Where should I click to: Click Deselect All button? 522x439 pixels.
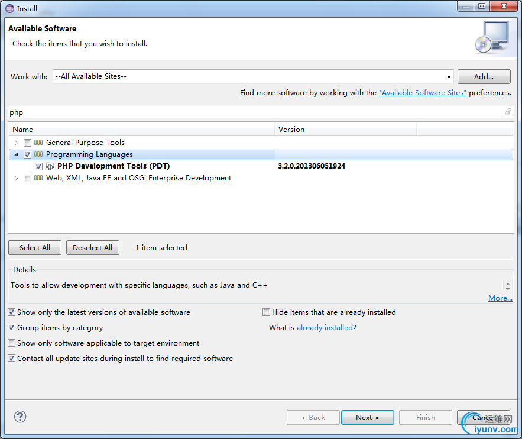[x=93, y=247]
